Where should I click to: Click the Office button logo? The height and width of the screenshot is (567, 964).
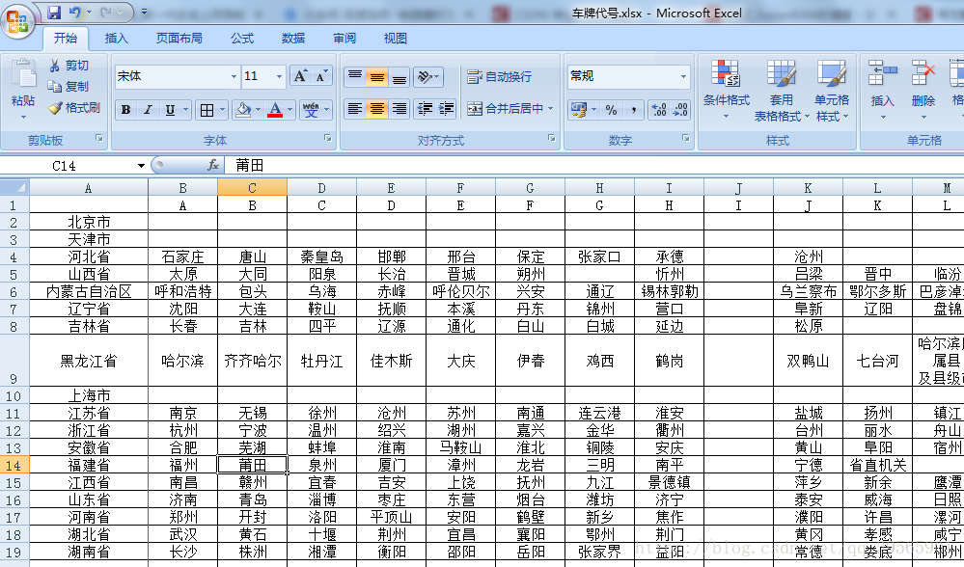coord(17,21)
